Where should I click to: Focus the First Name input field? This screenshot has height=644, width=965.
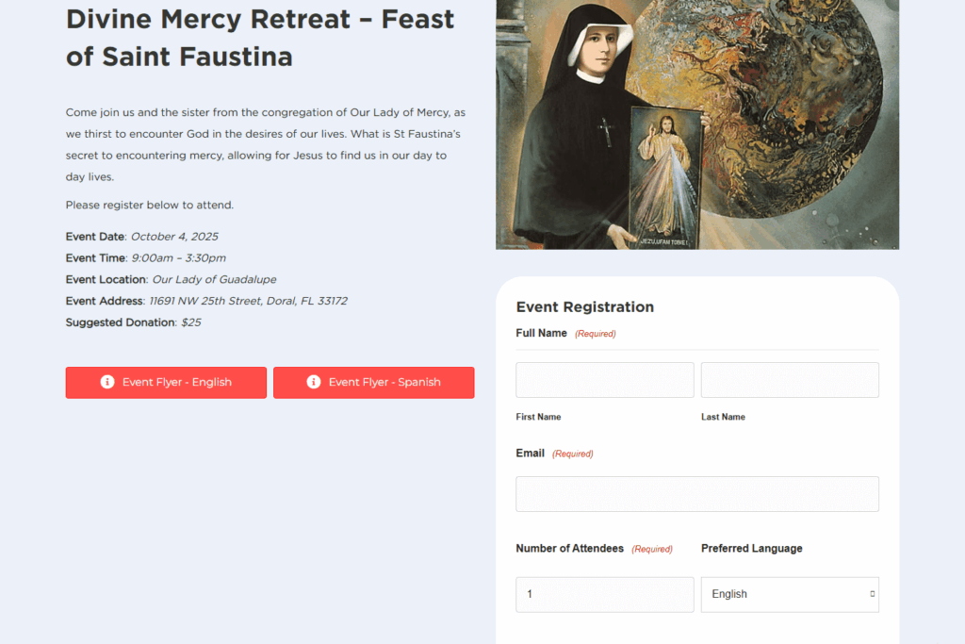pos(605,380)
